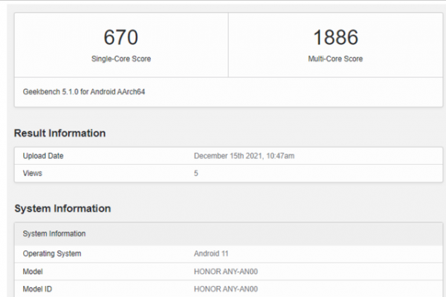Select HONOR ANY-AN00 in the Model row

point(226,272)
